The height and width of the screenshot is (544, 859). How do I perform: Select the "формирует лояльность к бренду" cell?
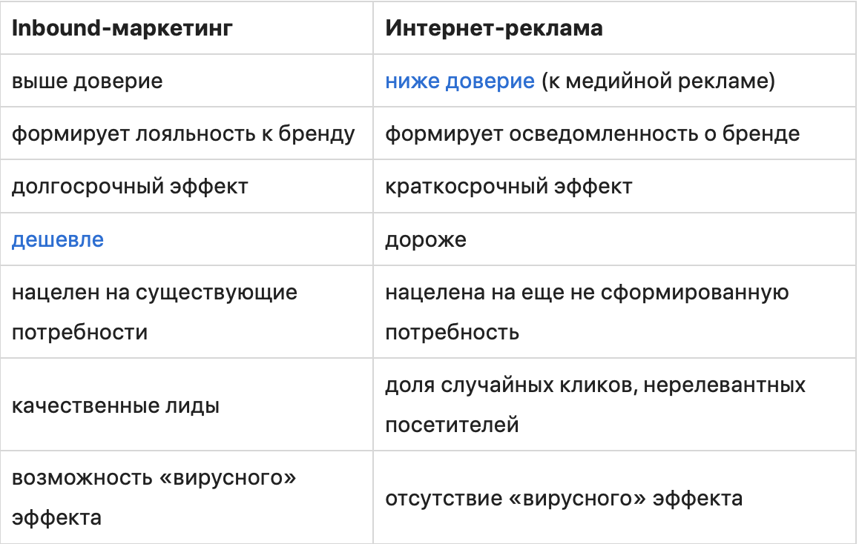[x=183, y=133]
